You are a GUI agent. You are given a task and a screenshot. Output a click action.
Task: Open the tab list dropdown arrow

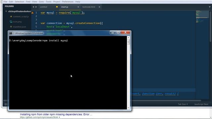click(210, 7)
